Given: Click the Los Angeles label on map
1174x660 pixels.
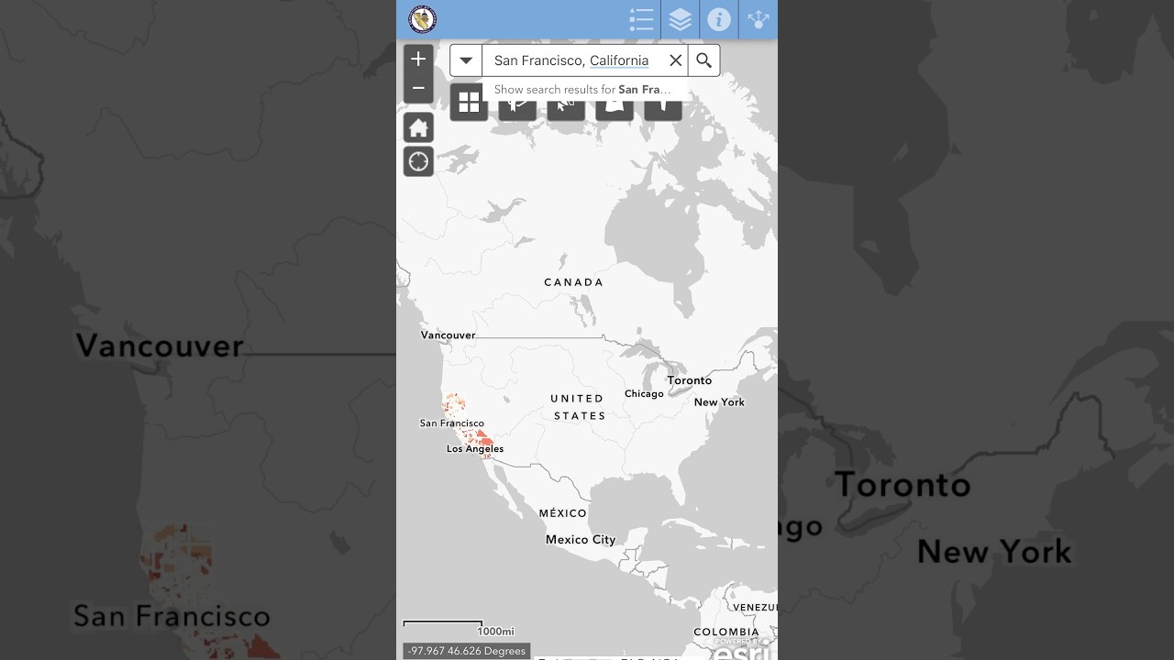Looking at the screenshot, I should click(x=475, y=449).
